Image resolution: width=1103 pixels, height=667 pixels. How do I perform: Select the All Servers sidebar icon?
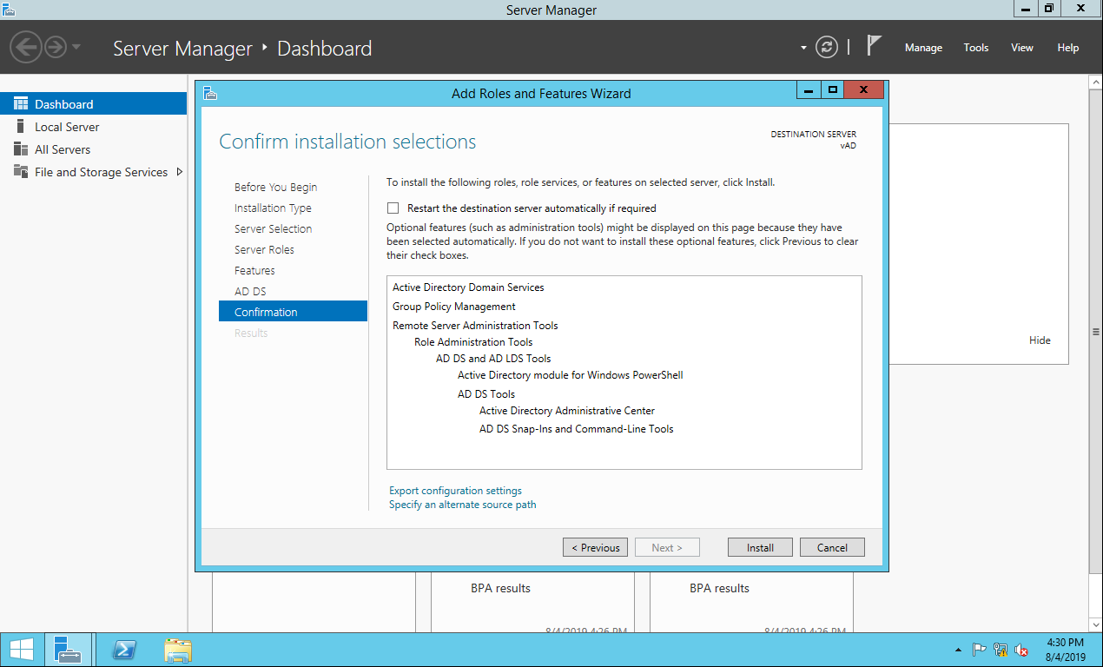[21, 149]
